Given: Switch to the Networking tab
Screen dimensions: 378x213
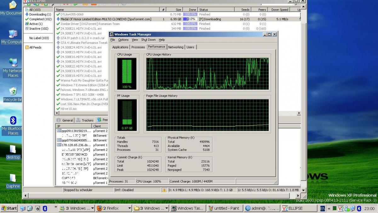Looking at the screenshot, I should 176,47.
